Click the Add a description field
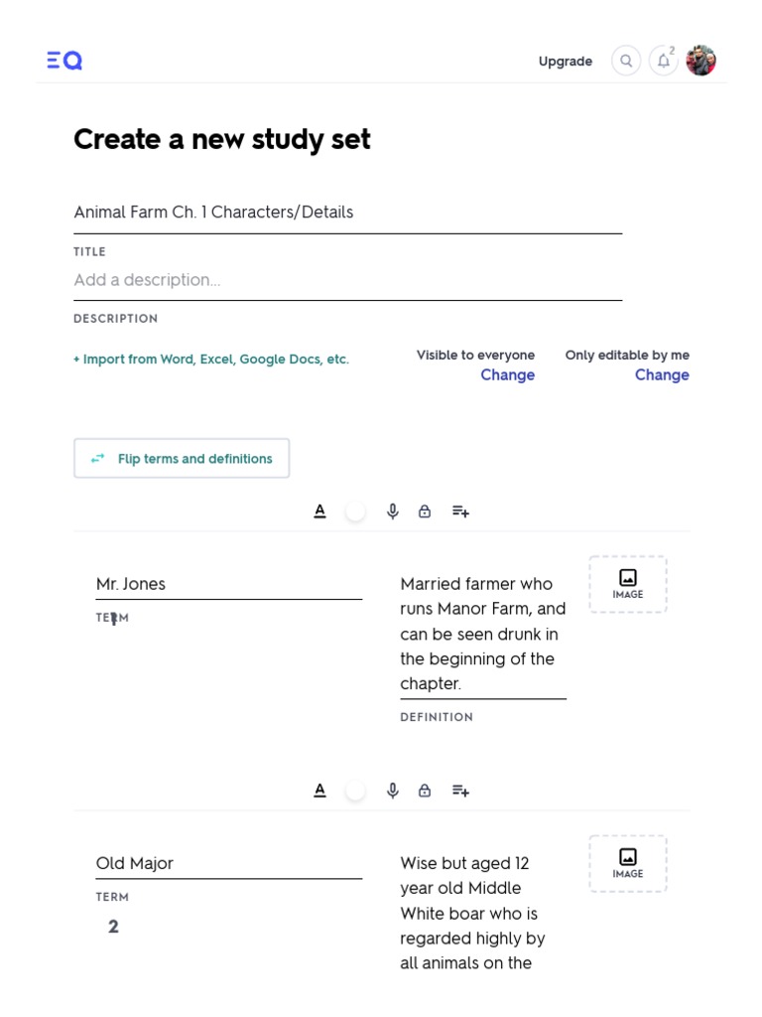762x1017 pixels. pyautogui.click(x=347, y=280)
